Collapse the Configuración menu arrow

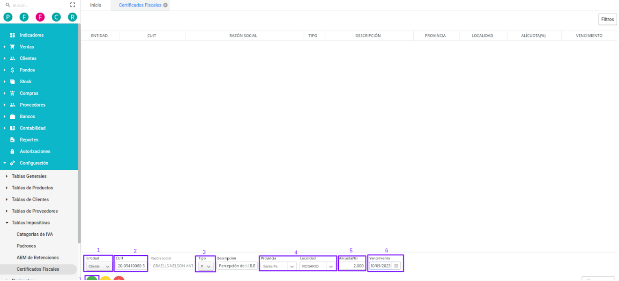click(5, 163)
